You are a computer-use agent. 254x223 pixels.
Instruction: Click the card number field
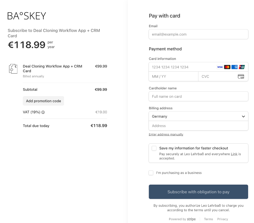pos(183,67)
